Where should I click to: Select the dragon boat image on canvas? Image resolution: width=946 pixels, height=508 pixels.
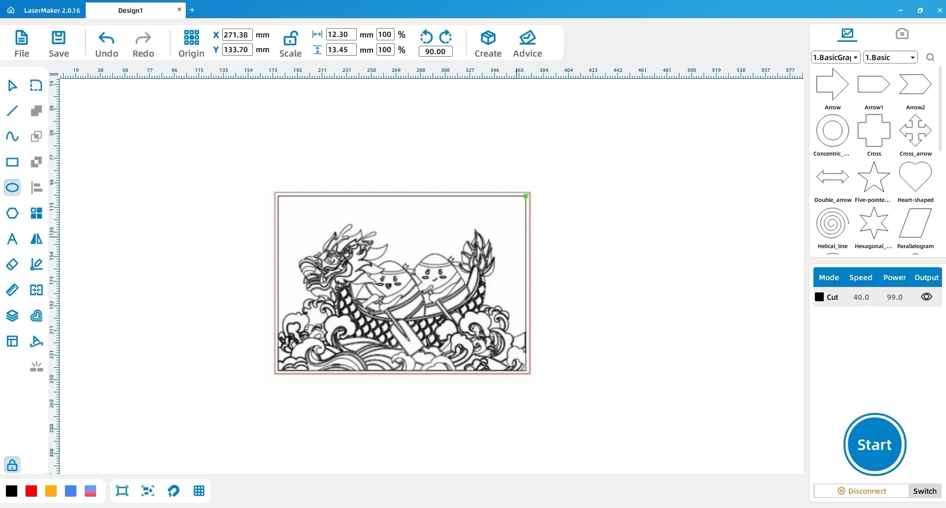pyautogui.click(x=402, y=283)
